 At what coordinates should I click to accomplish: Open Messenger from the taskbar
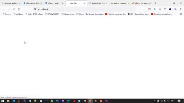(x=63, y=101)
